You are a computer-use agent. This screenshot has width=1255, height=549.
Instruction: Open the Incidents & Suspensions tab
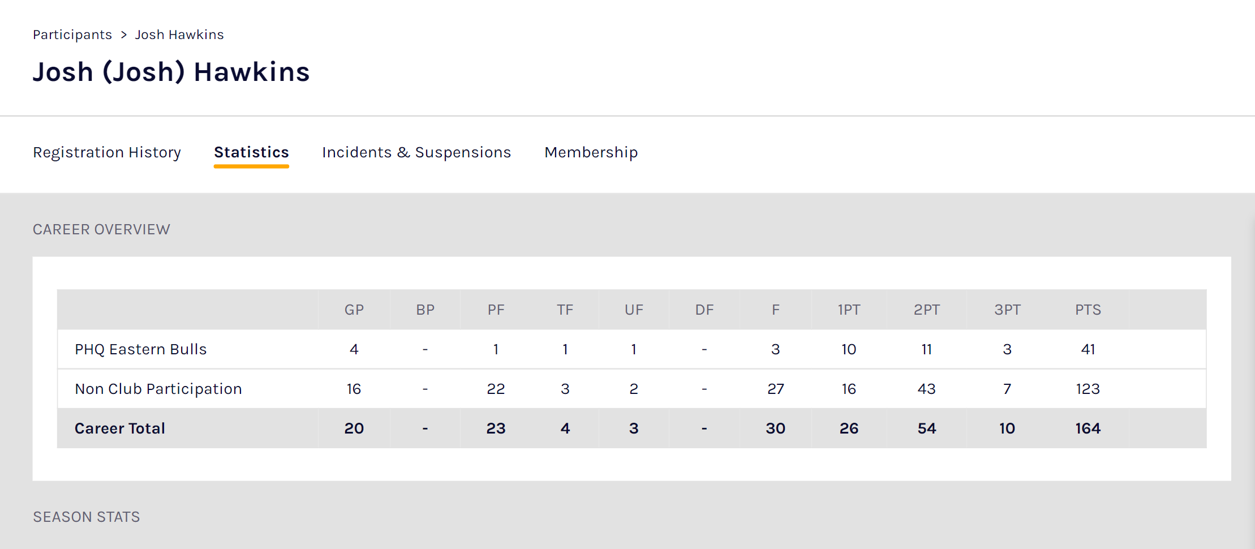416,152
